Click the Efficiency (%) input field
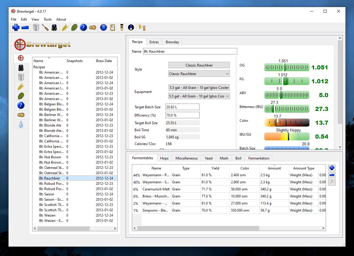Screen dimensions: 354x256 [x=183, y=115]
